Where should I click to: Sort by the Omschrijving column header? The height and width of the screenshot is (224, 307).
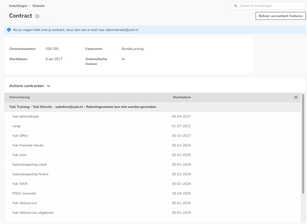20,97
